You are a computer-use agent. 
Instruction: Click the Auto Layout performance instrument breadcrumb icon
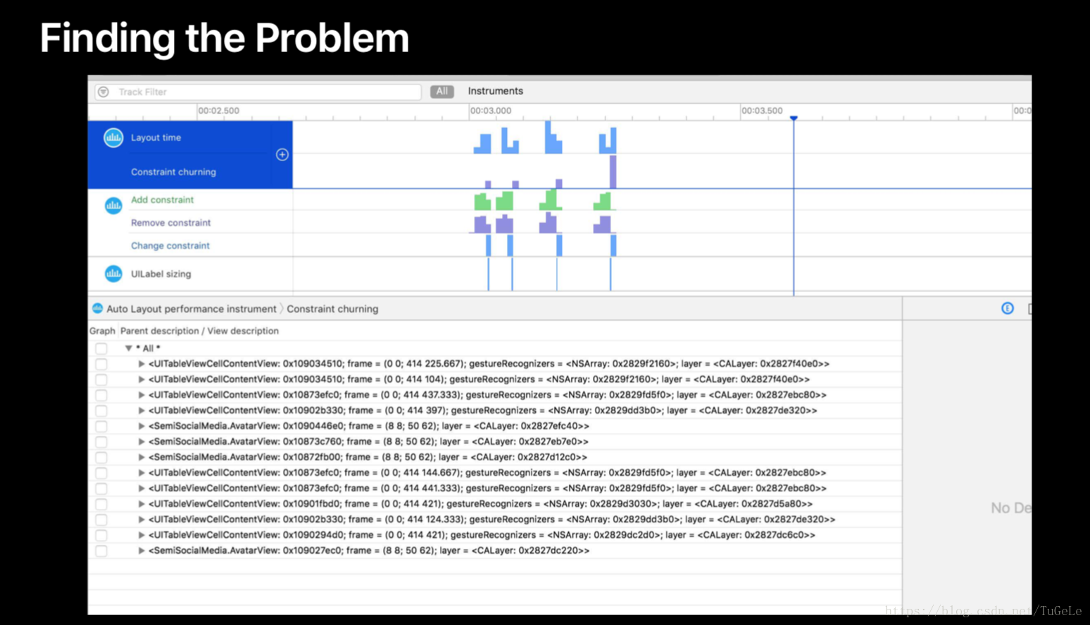98,309
